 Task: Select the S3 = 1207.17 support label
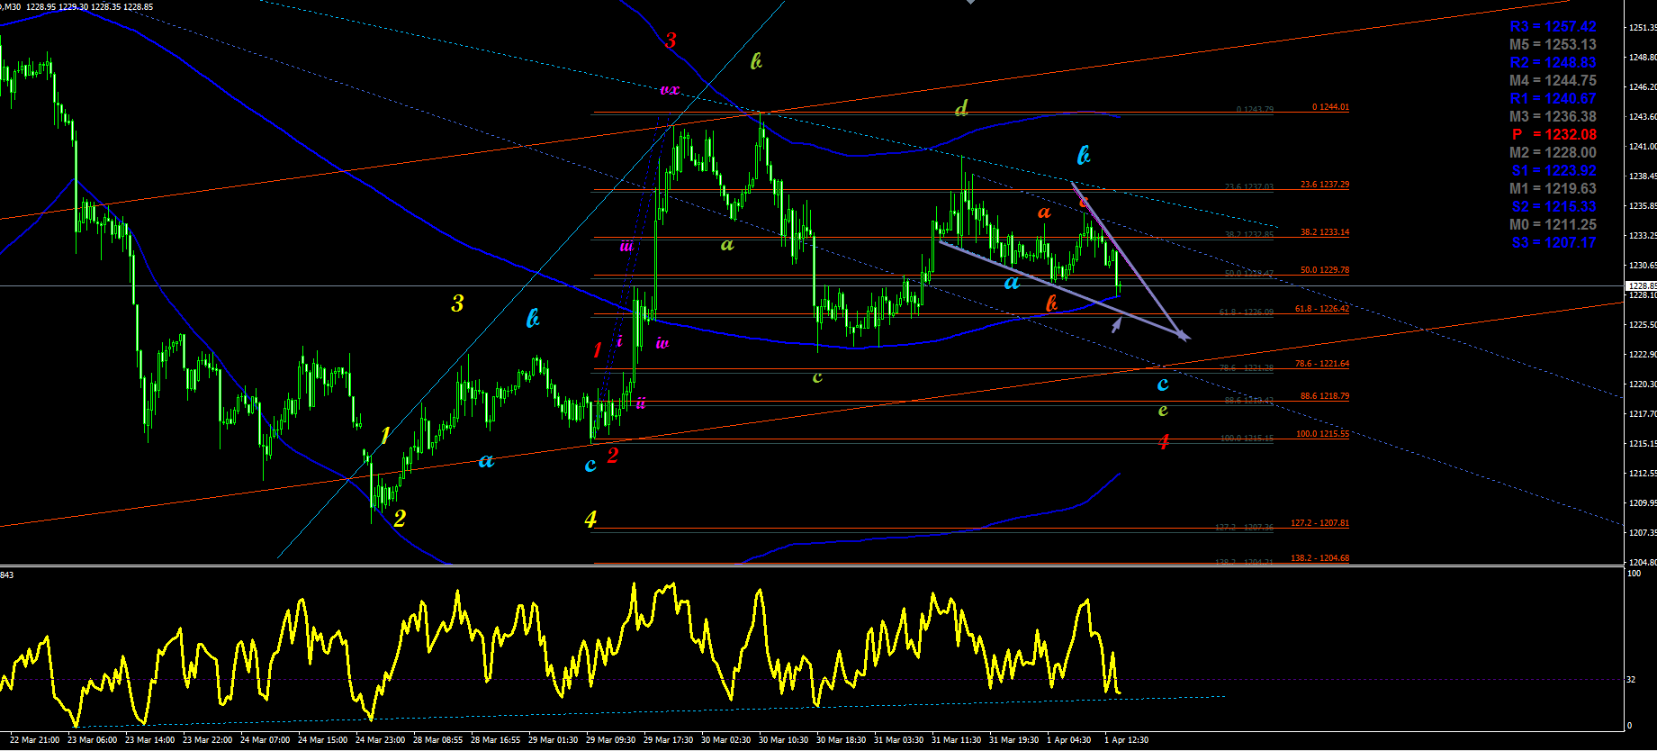[1553, 243]
